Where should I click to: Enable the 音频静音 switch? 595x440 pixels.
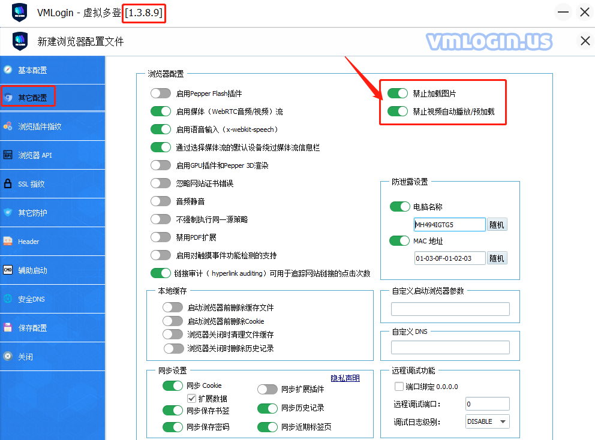click(x=161, y=201)
